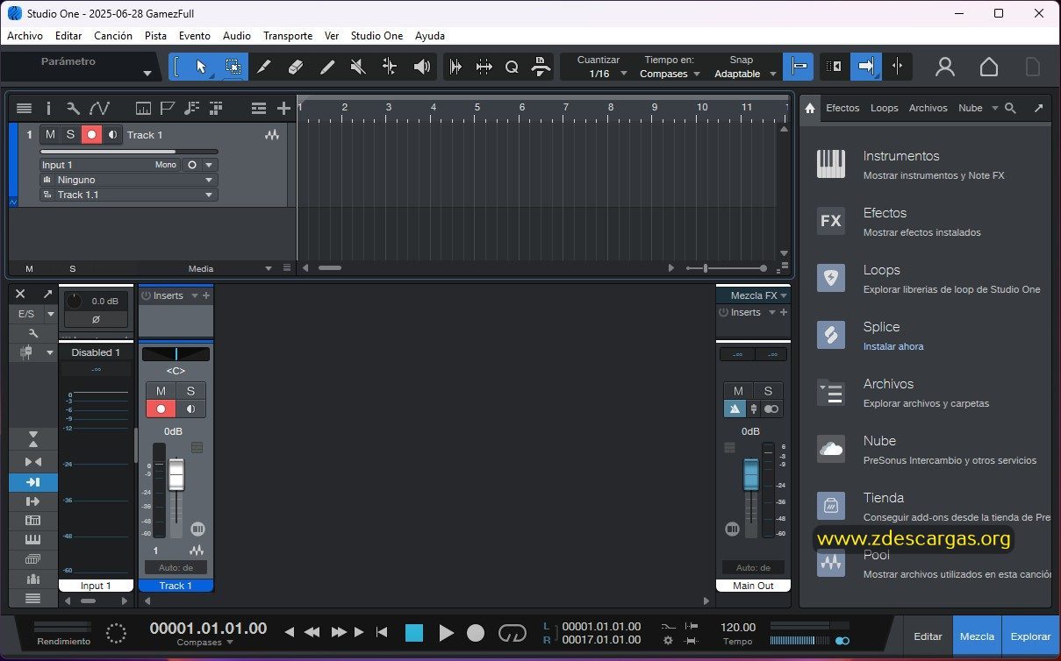Open track inspector i icon
Image resolution: width=1061 pixels, height=661 pixels.
(48, 108)
